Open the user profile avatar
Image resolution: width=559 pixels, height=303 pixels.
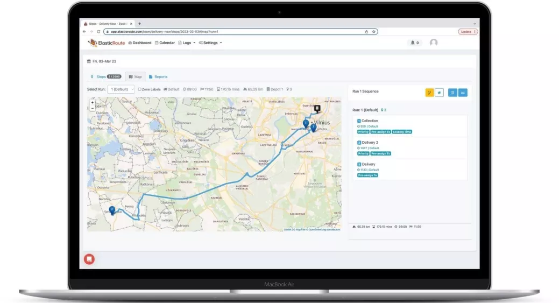pyautogui.click(x=434, y=43)
